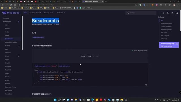The height and width of the screenshot is (102, 181).
Task: Open Avatar component page
Action: coord(7,32)
